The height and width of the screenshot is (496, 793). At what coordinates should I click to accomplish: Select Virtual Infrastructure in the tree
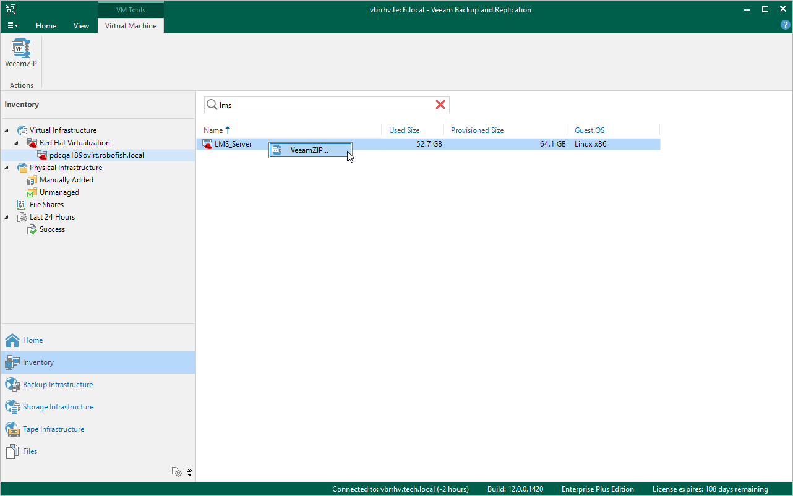coord(63,130)
